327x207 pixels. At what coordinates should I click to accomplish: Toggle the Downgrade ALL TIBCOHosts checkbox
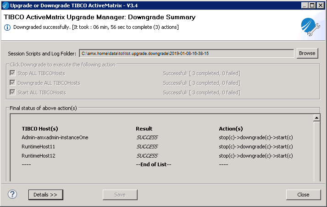point(12,83)
